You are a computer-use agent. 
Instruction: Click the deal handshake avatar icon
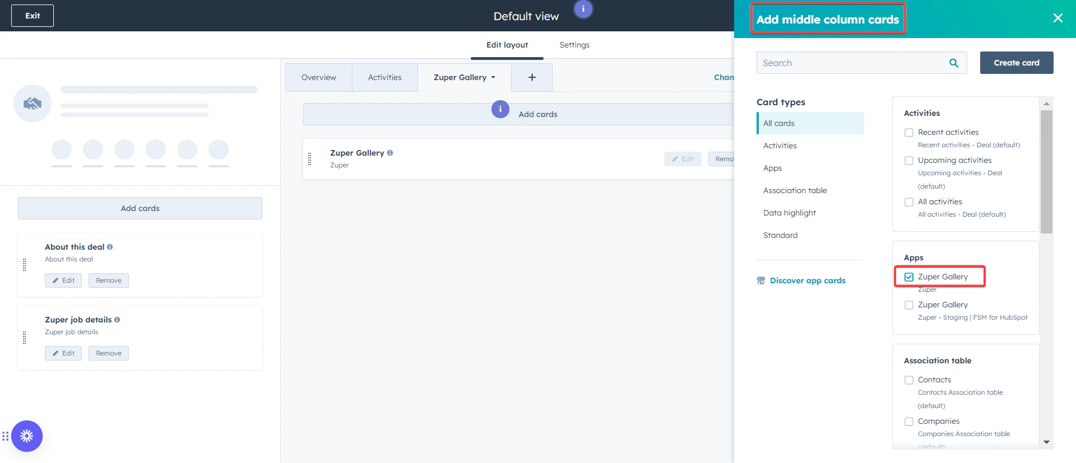tap(33, 104)
